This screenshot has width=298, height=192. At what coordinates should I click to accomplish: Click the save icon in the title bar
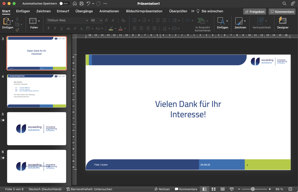tap(82, 3)
